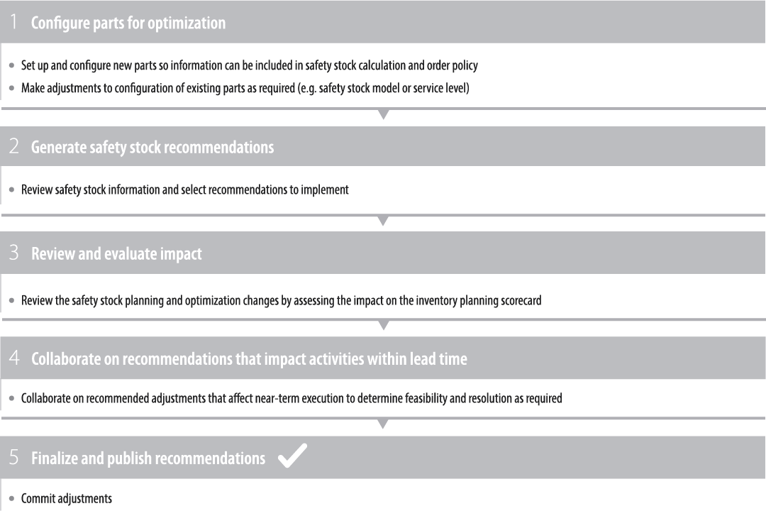This screenshot has width=766, height=511.
Task: Open the 'Configure parts for optimization' header
Action: click(128, 23)
